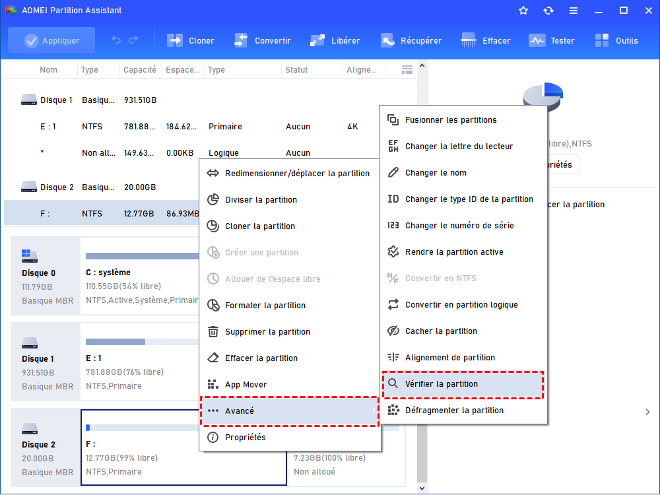Open the Récupérer toolbar tool
Image resolution: width=660 pixels, height=495 pixels.
[411, 40]
